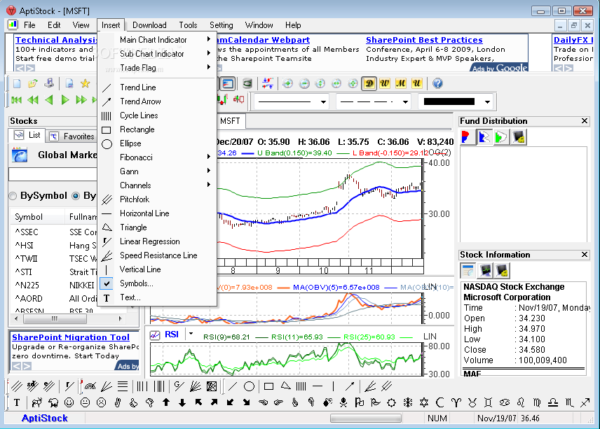Select the ellipse drawing tool in bottom toolbar
Image resolution: width=600 pixels, height=429 pixels.
pyautogui.click(x=249, y=386)
